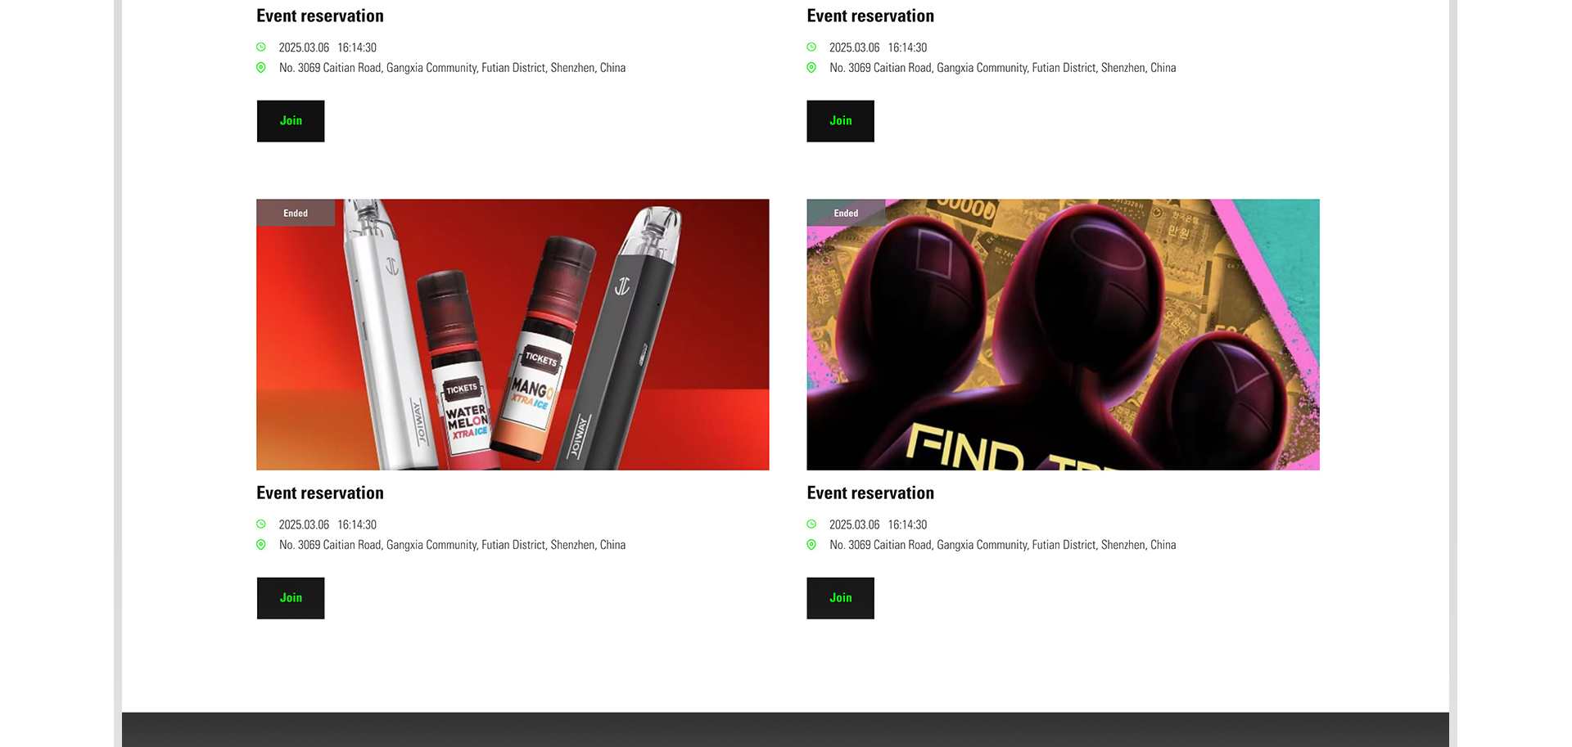1572x747 pixels.
Task: Click the clock icon in the top-right event
Action: pyautogui.click(x=811, y=47)
